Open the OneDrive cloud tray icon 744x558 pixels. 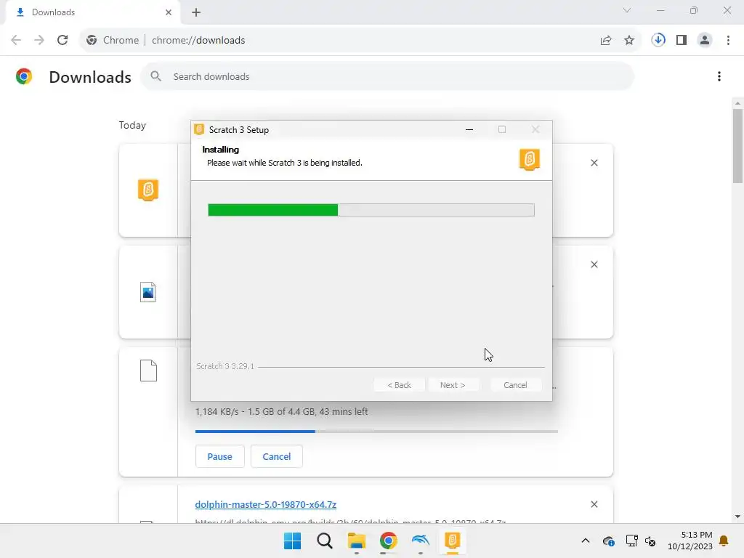[x=608, y=541]
